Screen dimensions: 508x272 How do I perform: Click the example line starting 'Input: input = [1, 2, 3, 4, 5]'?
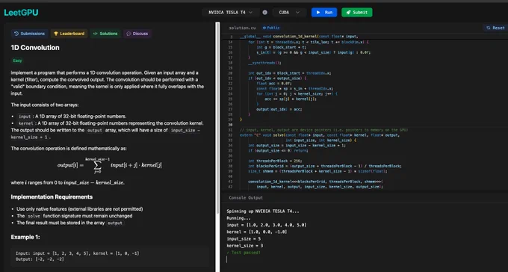78,253
